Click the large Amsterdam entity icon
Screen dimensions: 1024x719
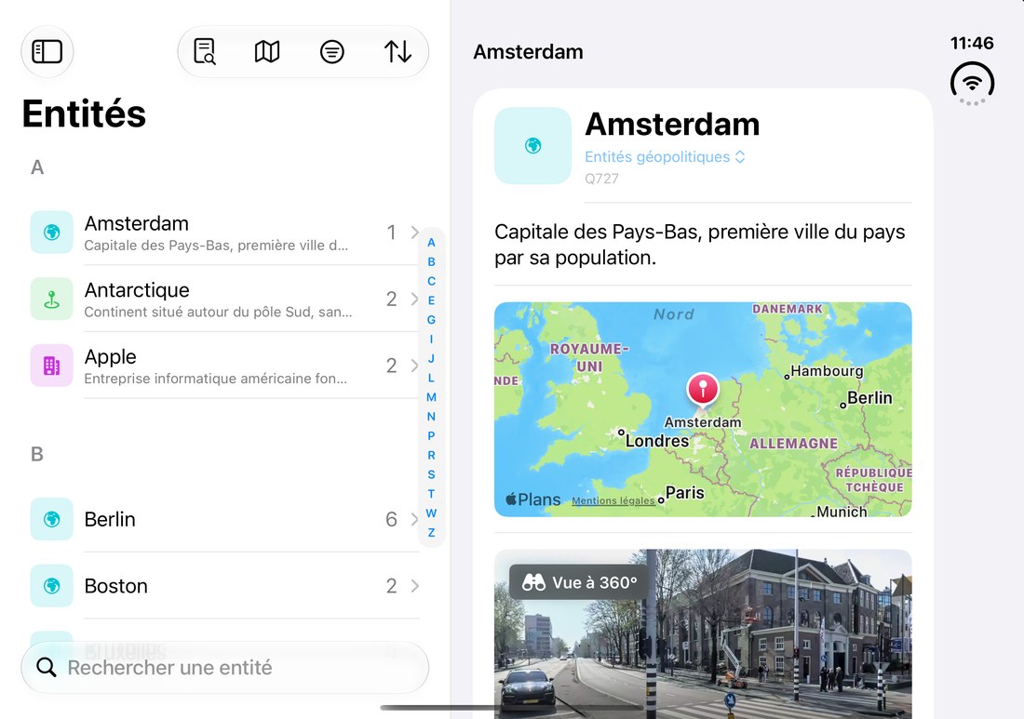tap(532, 145)
